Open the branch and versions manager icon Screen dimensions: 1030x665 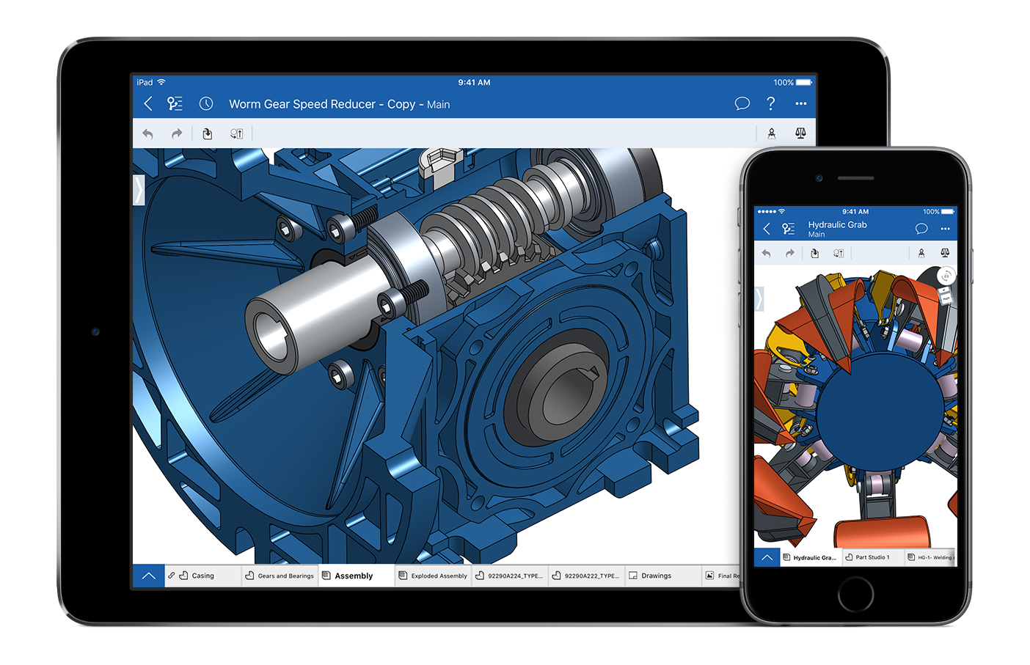coord(175,103)
